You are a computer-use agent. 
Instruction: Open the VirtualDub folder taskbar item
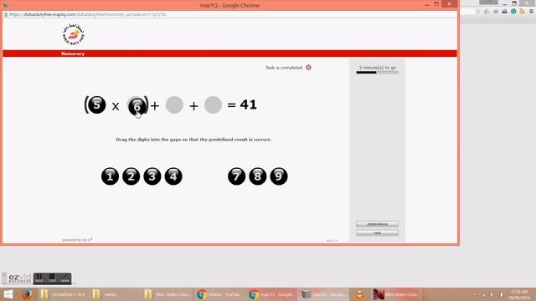click(64, 294)
